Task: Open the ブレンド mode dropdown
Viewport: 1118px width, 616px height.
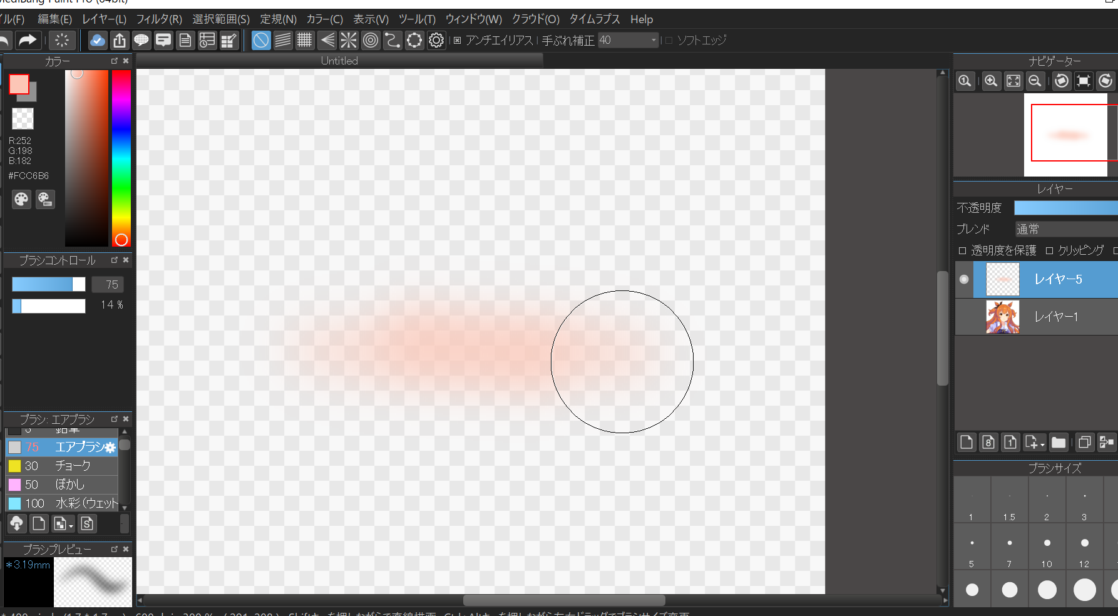Action: (1065, 229)
